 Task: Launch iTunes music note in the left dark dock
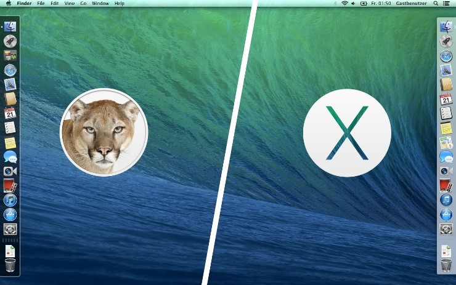10,200
